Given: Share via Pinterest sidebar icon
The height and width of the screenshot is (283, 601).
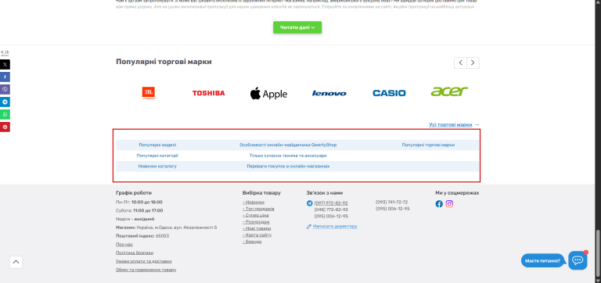Looking at the screenshot, I should (x=5, y=127).
